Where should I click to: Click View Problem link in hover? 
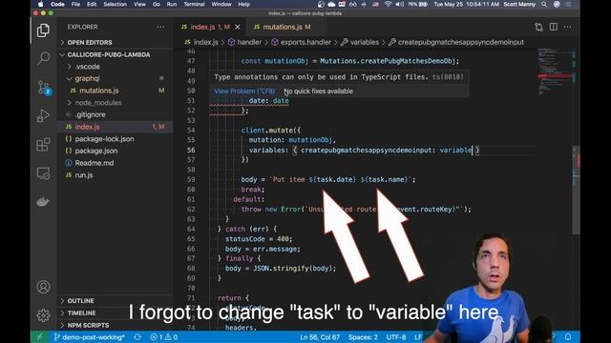[x=244, y=91]
